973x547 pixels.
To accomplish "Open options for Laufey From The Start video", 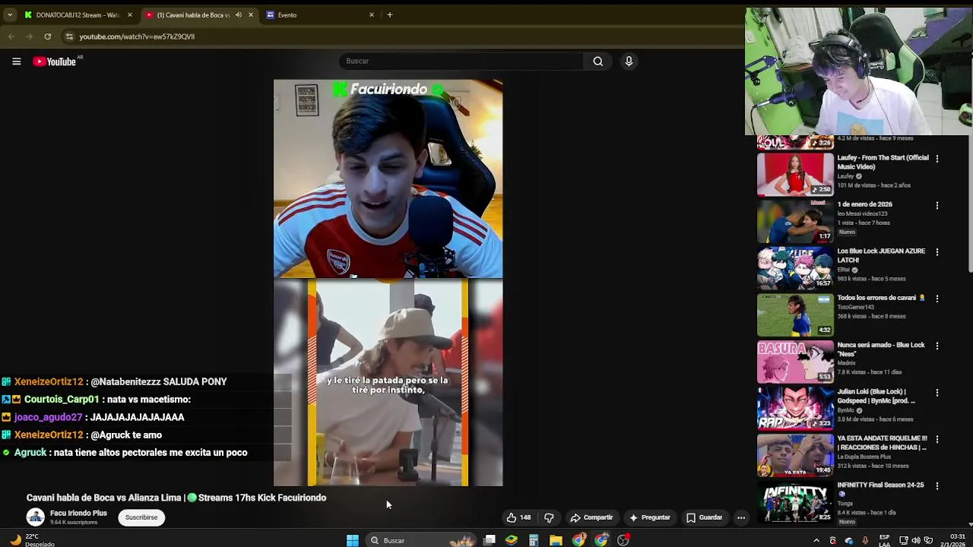I will [937, 159].
